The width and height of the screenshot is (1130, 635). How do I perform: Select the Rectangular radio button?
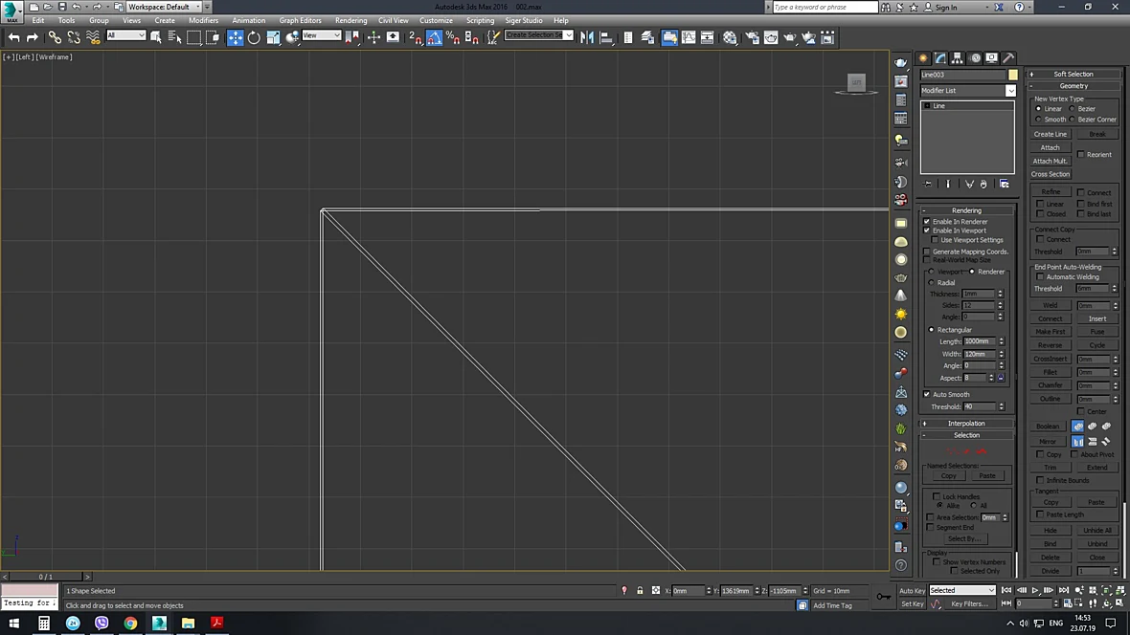(931, 330)
